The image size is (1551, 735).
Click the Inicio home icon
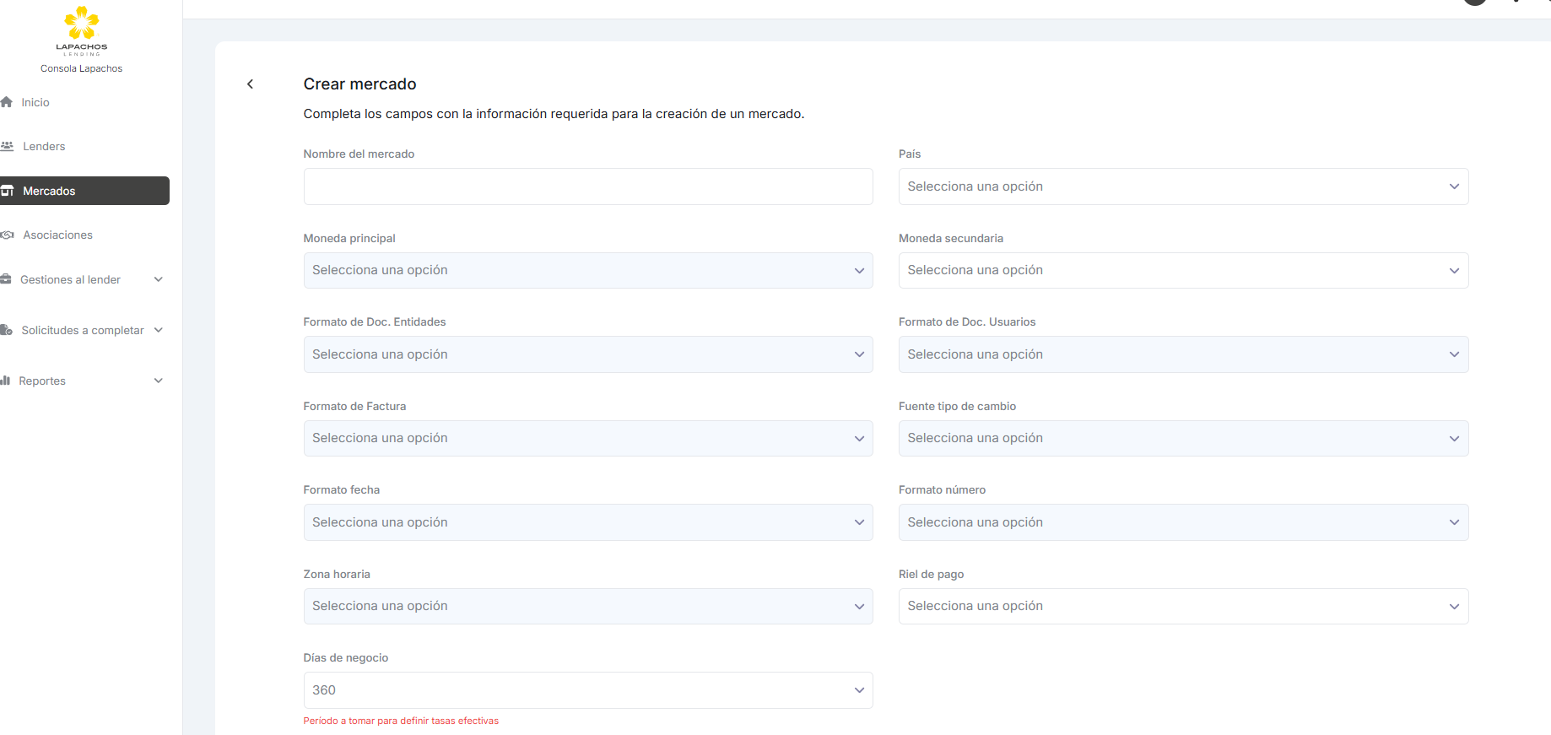point(7,102)
